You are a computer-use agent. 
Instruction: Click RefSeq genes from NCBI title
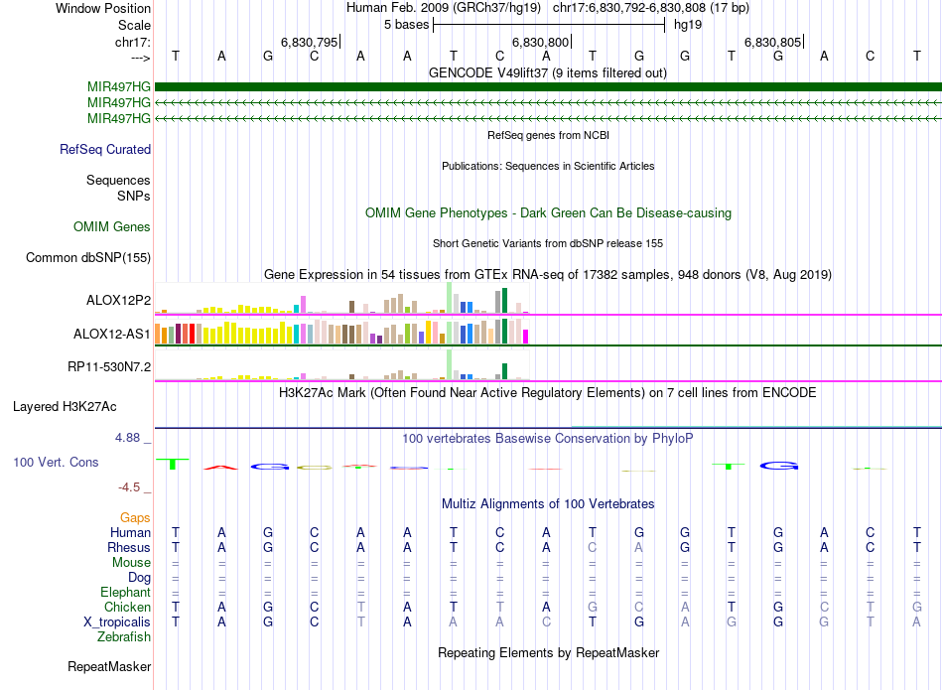tap(548, 135)
